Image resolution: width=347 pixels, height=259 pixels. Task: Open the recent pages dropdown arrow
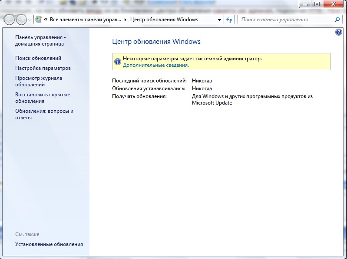30,20
